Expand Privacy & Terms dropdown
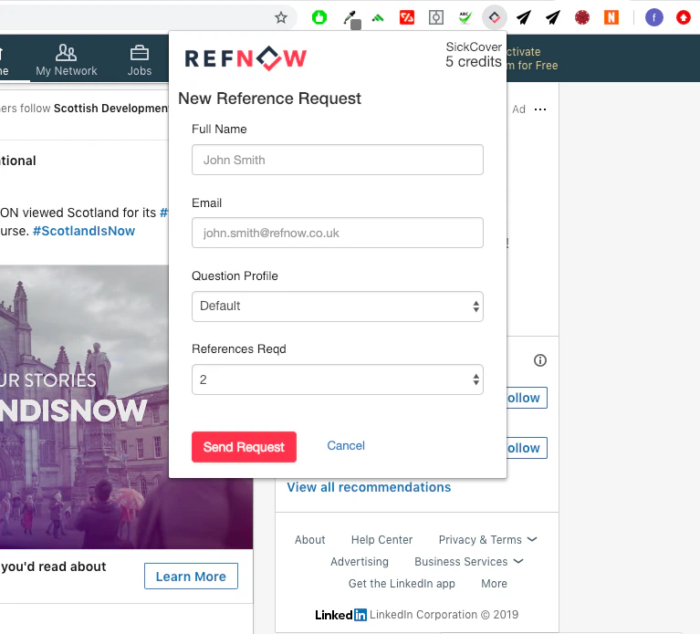The image size is (700, 634). pyautogui.click(x=488, y=540)
